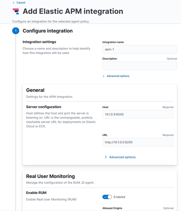Click the Host input with 10.1.0.5:8200

tap(138, 115)
